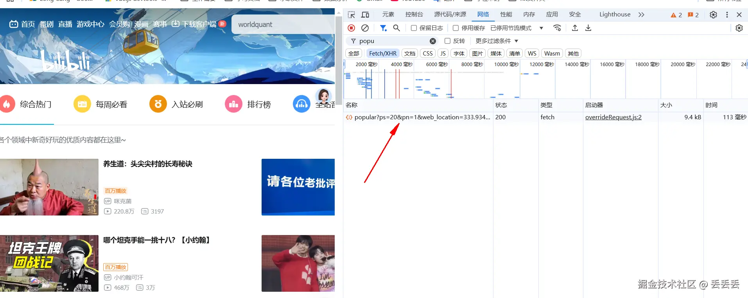Screen dimensions: 748x298
Task: Select 媒体 request type filter
Action: [496, 54]
